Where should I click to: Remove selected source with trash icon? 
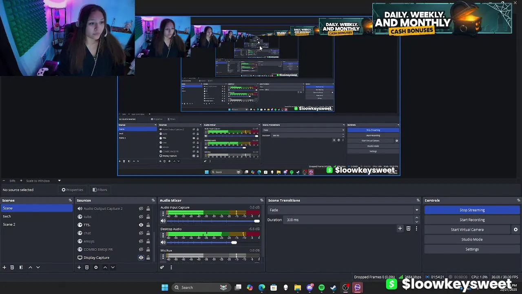(87, 267)
